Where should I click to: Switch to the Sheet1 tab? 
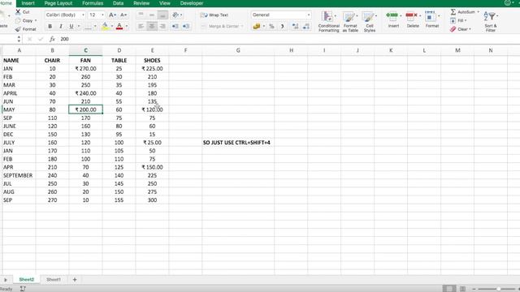click(54, 280)
